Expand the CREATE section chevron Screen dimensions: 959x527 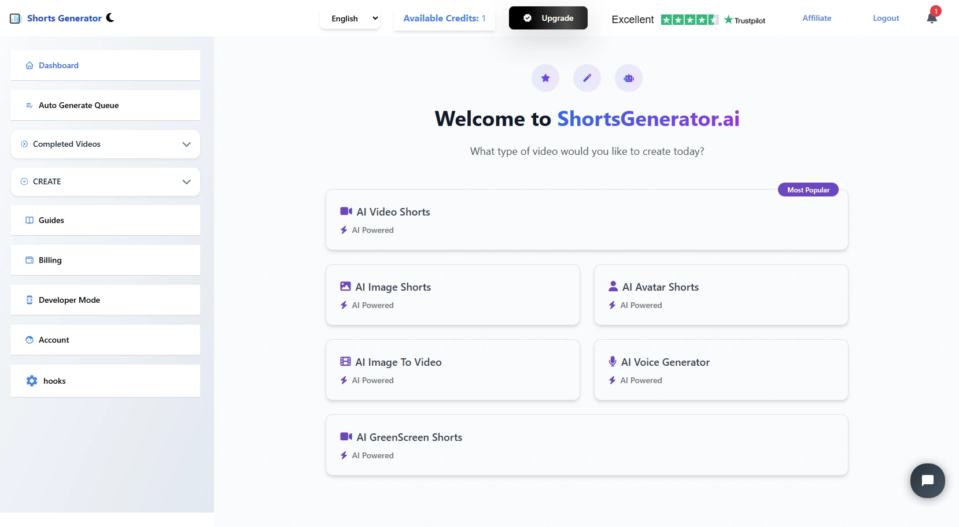point(186,181)
